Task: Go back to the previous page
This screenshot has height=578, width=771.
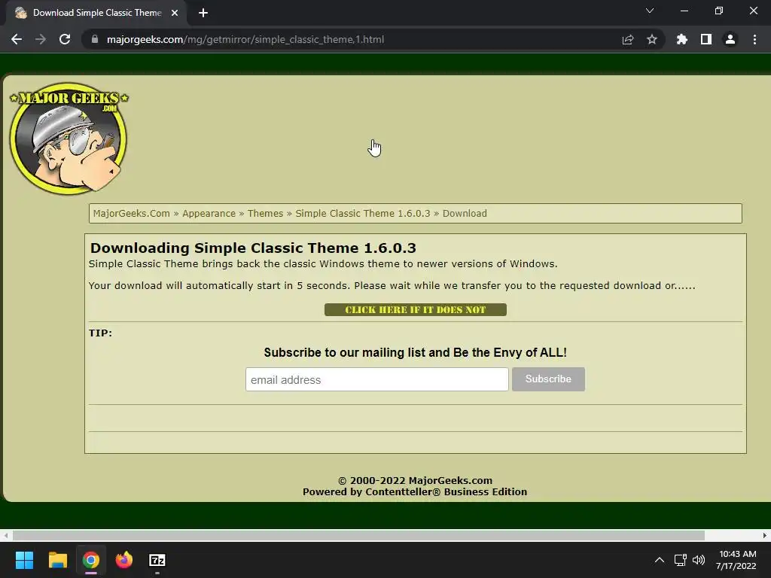Action: point(17,39)
